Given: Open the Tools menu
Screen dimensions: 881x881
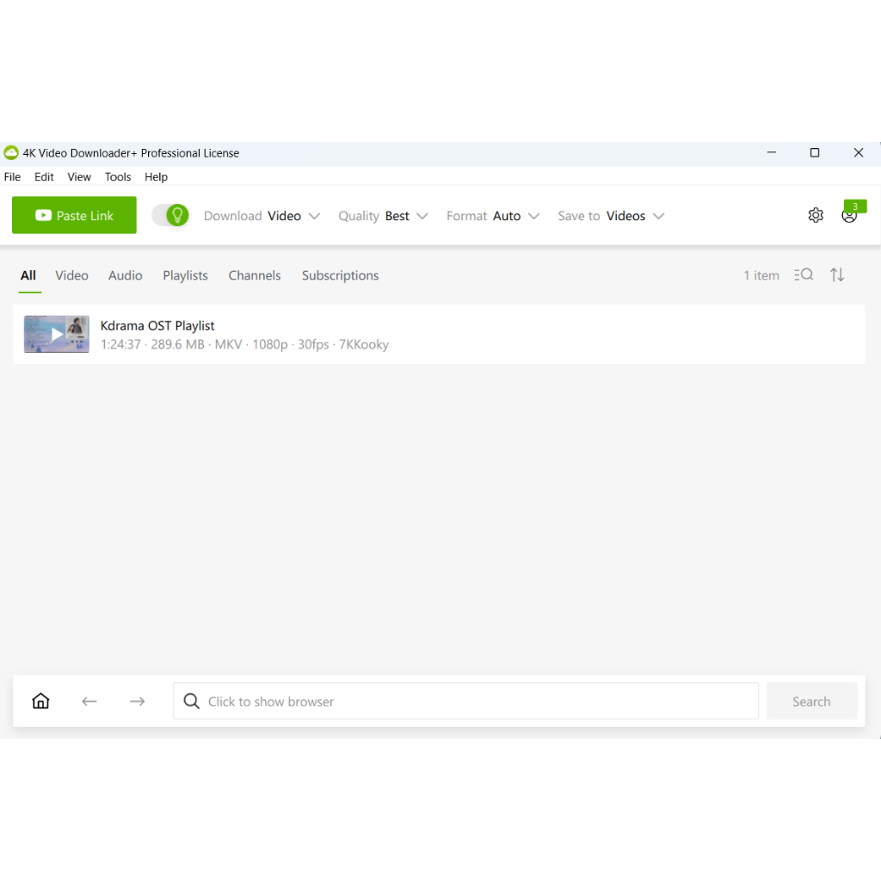Looking at the screenshot, I should click(118, 176).
